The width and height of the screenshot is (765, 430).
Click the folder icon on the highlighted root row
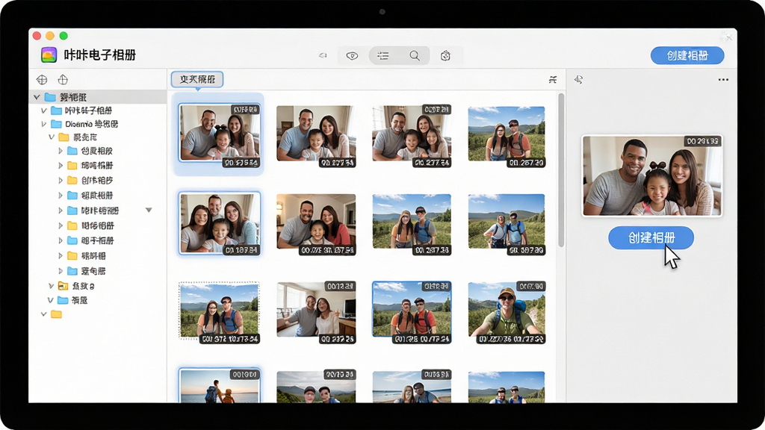click(x=50, y=97)
